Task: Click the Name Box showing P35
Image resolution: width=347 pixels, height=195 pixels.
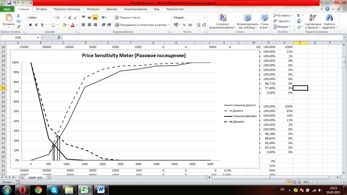Action: [x=18, y=37]
